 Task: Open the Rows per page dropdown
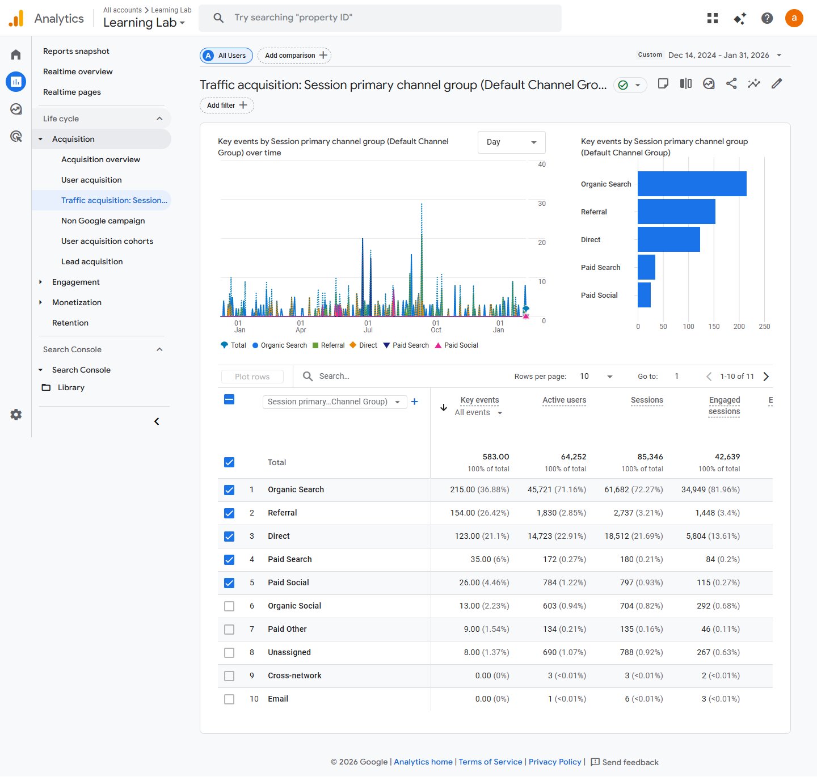point(596,377)
